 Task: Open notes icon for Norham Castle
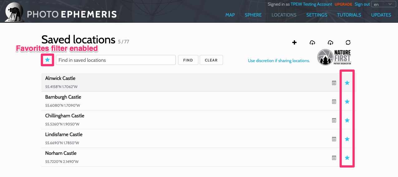point(334,158)
